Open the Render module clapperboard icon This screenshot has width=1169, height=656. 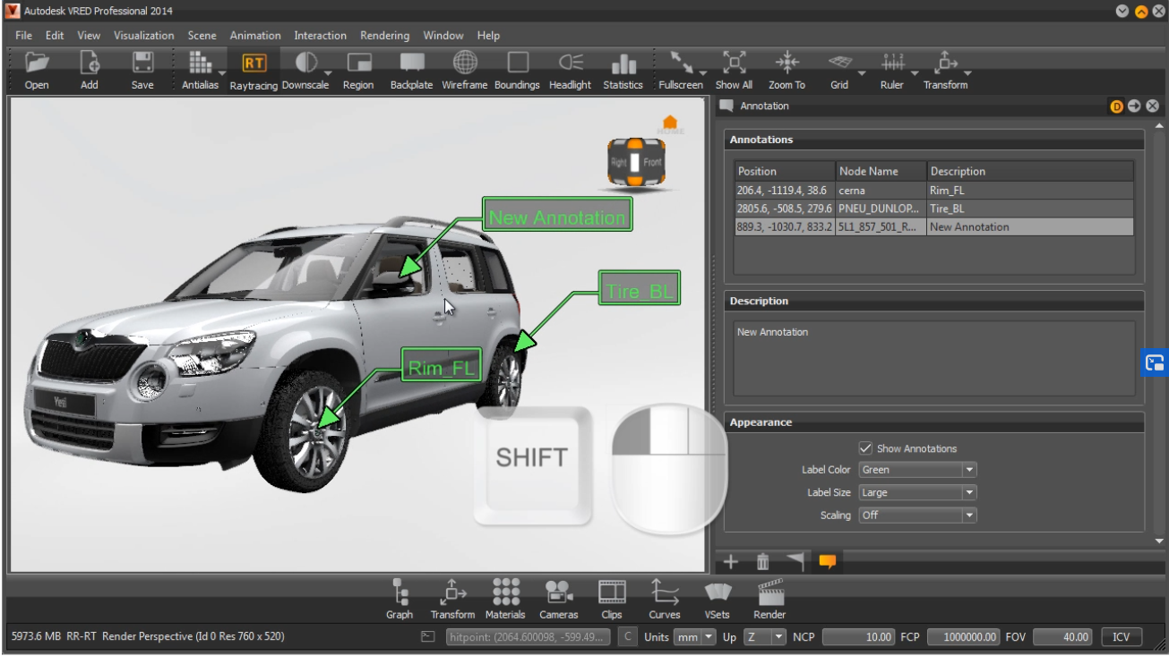pyautogui.click(x=770, y=591)
